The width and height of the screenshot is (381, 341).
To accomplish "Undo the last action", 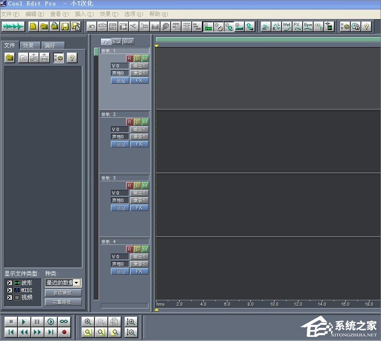I will tap(92, 27).
